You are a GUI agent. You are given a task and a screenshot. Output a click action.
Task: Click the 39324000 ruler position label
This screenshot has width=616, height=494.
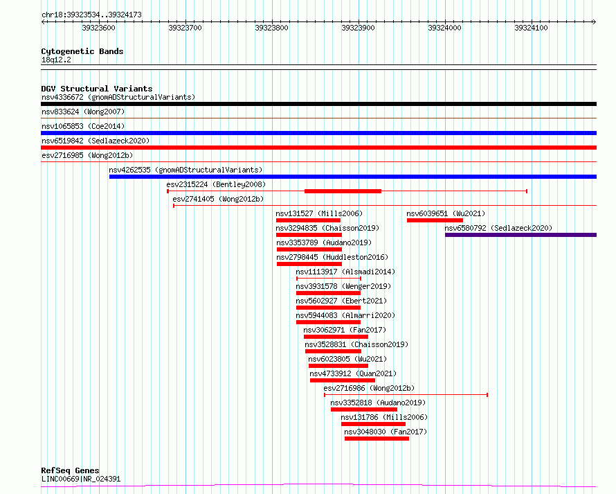444,28
